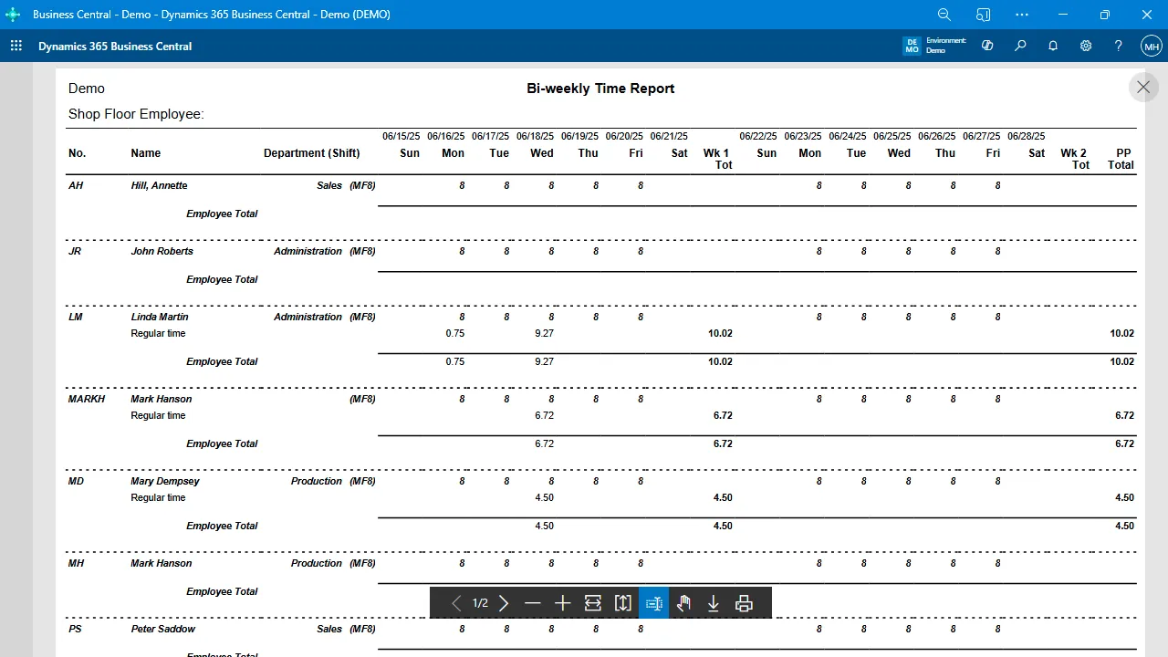
Task: Close the report preview
Action: (x=1143, y=88)
